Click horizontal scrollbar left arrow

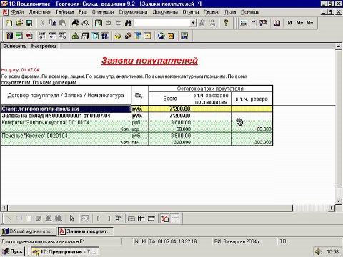(4, 208)
